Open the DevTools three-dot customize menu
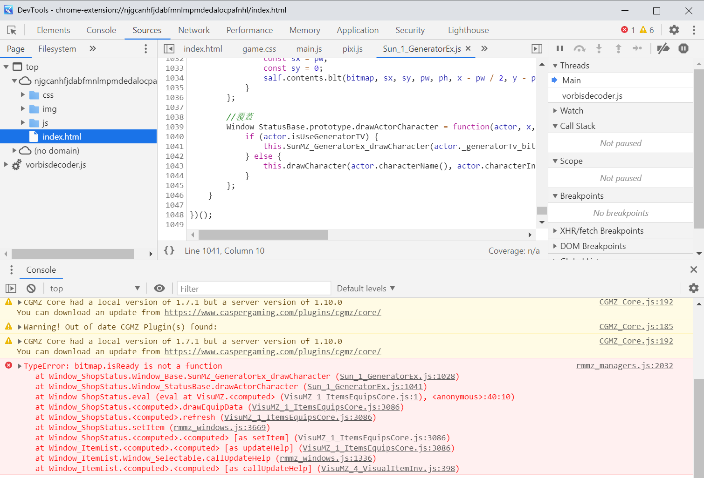The width and height of the screenshot is (704, 478). (694, 30)
